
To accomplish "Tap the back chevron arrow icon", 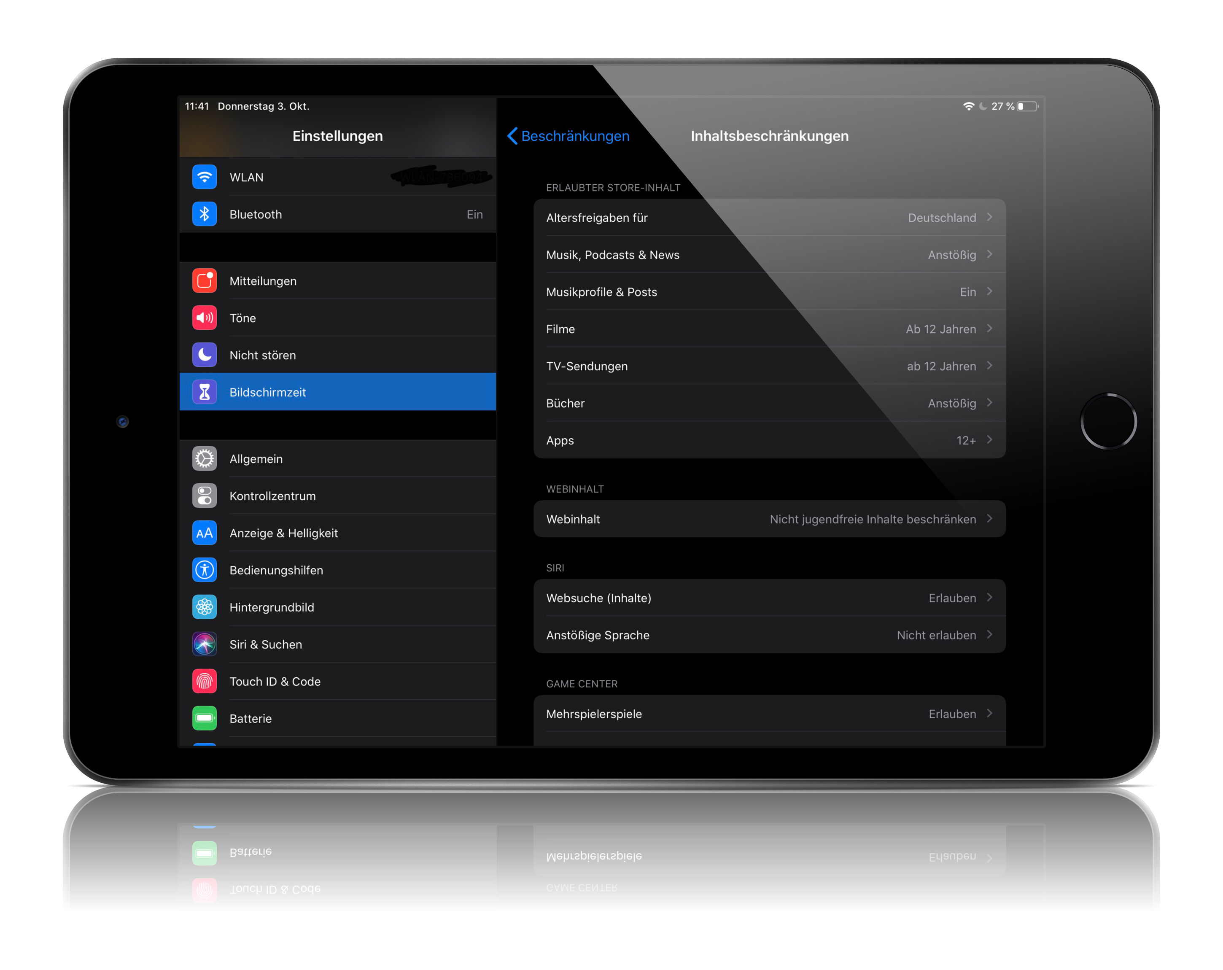I will (x=512, y=136).
